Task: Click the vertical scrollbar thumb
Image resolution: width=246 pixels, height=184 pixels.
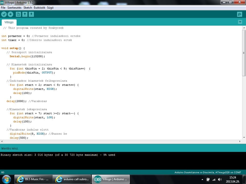Action: click(x=244, y=53)
